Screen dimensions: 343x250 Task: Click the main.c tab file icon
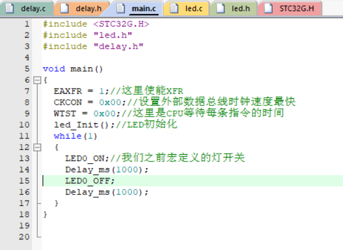[x=120, y=8]
